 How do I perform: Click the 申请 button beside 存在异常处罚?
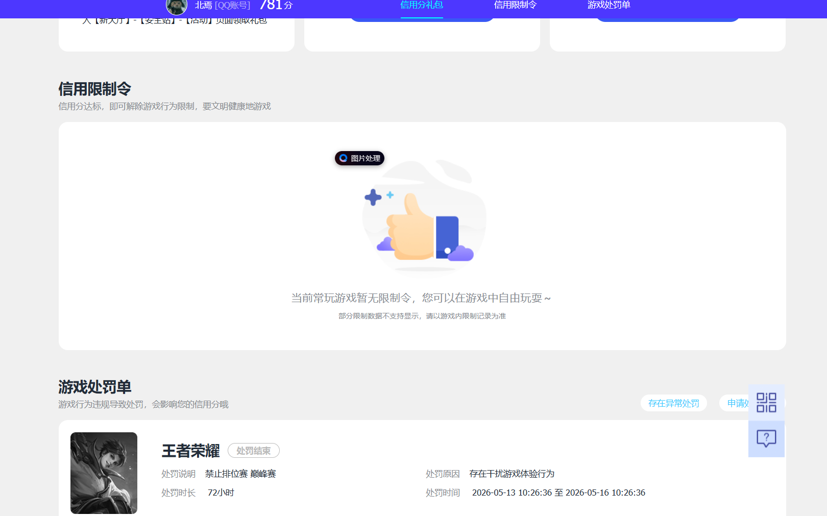click(734, 403)
